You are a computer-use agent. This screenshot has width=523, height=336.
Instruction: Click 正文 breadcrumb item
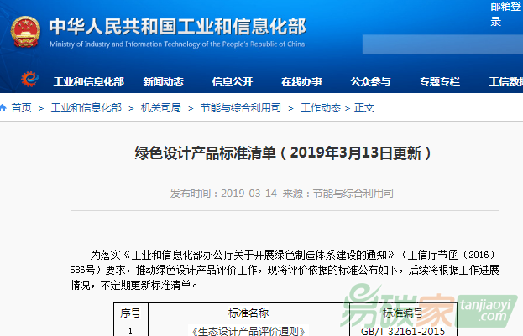pos(364,107)
